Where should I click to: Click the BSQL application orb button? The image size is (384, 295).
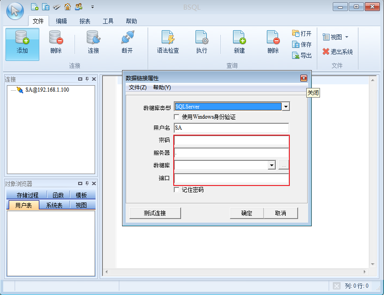click(15, 11)
